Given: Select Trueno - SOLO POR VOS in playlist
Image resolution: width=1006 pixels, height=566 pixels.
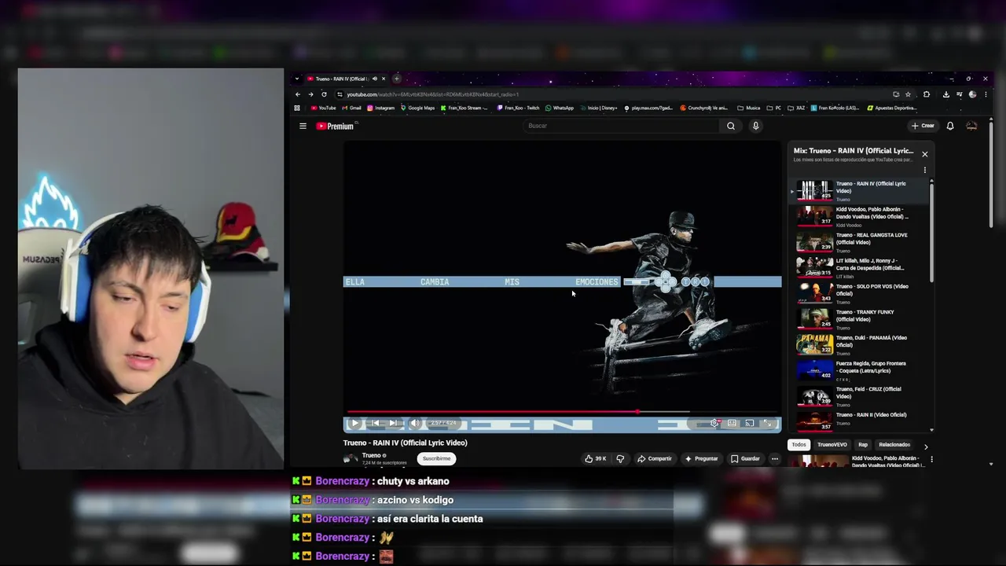Looking at the screenshot, I should pos(861,292).
